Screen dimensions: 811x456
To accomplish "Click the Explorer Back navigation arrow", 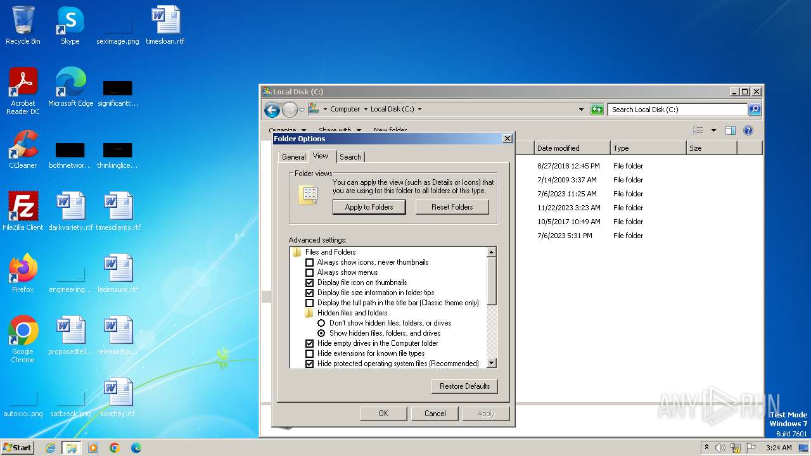I will pos(272,110).
